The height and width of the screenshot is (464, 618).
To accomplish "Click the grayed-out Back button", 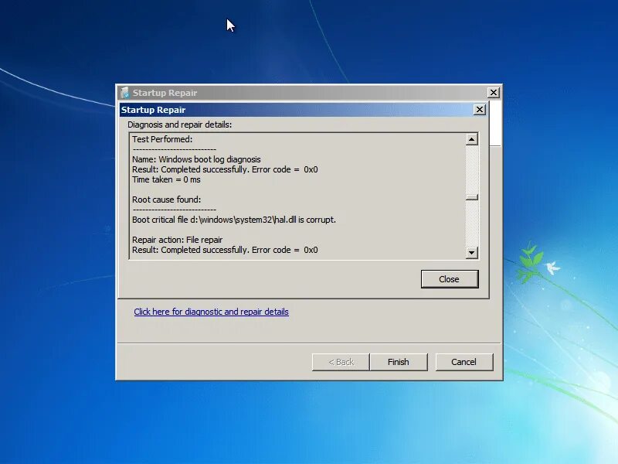I will coord(341,362).
